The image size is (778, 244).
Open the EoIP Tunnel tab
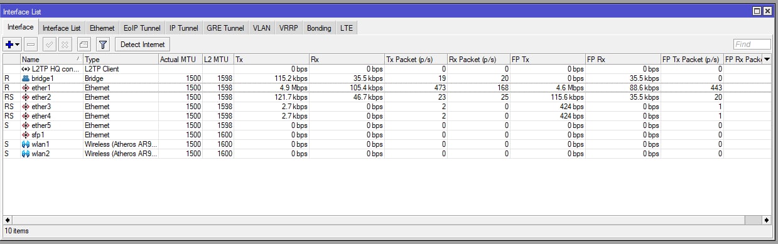[x=142, y=28]
